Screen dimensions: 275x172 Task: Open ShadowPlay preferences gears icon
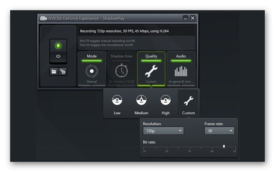62,72
